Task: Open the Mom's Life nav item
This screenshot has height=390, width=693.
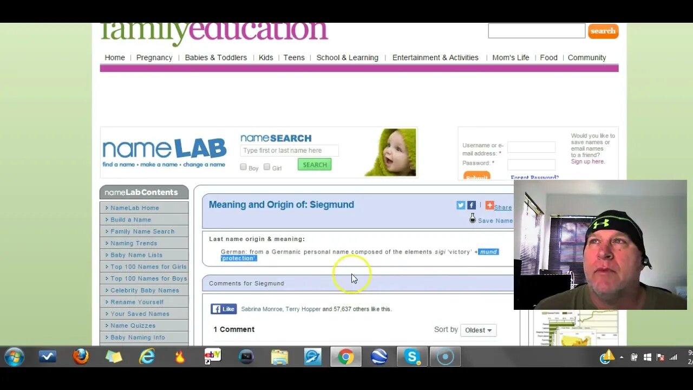Action: pyautogui.click(x=511, y=57)
